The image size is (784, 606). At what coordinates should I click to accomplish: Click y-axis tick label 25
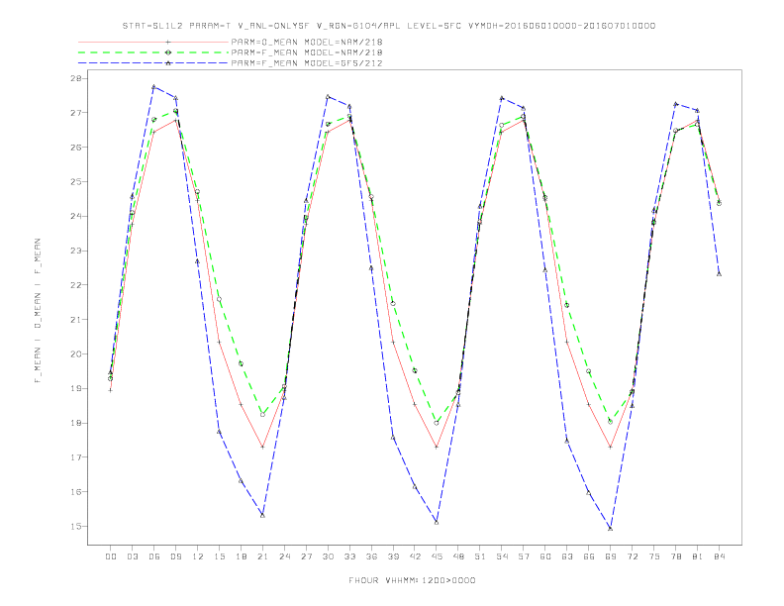coord(75,182)
